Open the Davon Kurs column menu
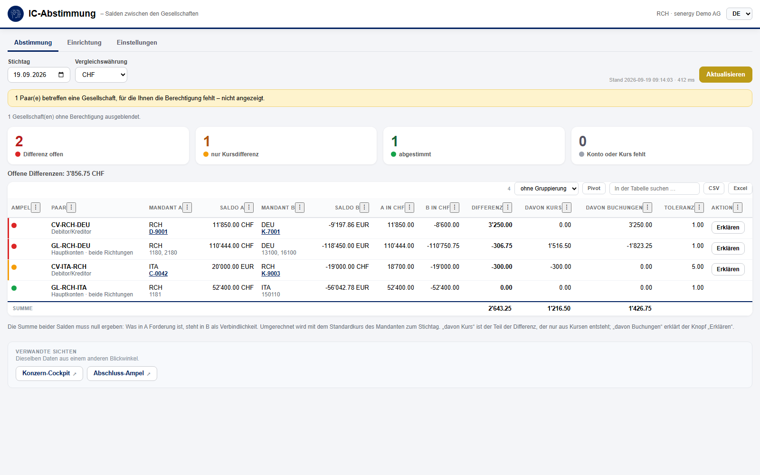The image size is (760, 475). pos(567,208)
